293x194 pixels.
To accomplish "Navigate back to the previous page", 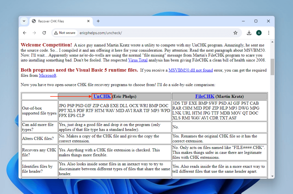I will coord(25,33).
